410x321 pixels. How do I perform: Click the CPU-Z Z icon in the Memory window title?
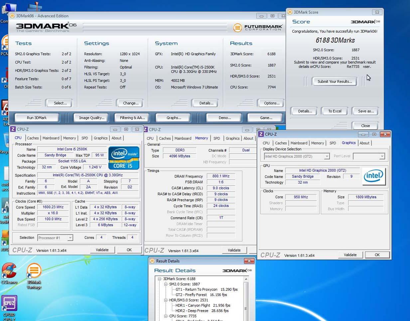click(x=145, y=129)
